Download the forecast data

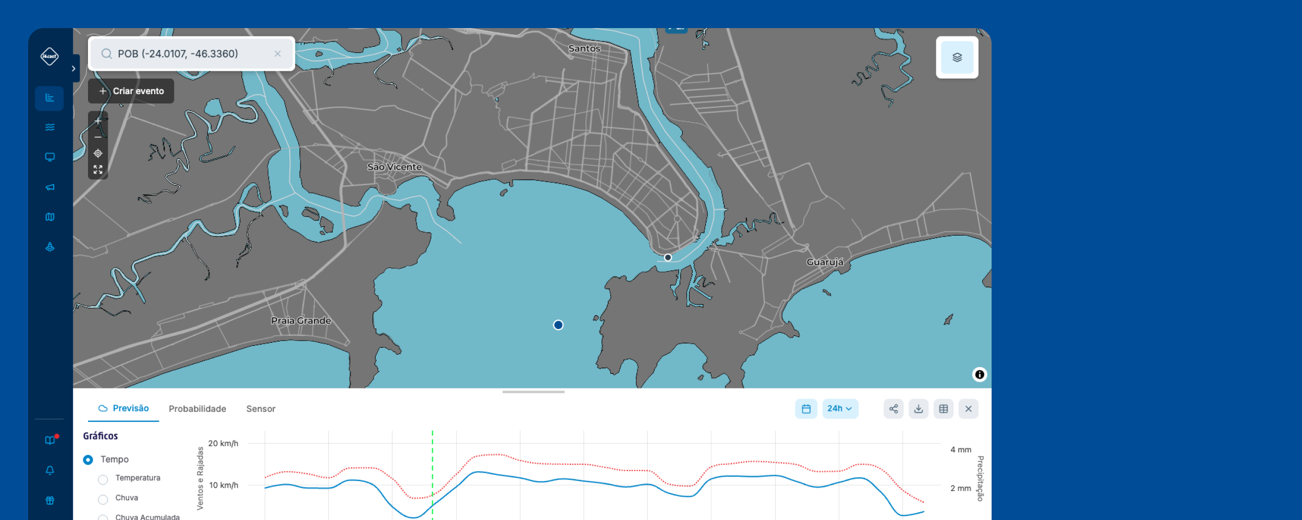(x=918, y=409)
